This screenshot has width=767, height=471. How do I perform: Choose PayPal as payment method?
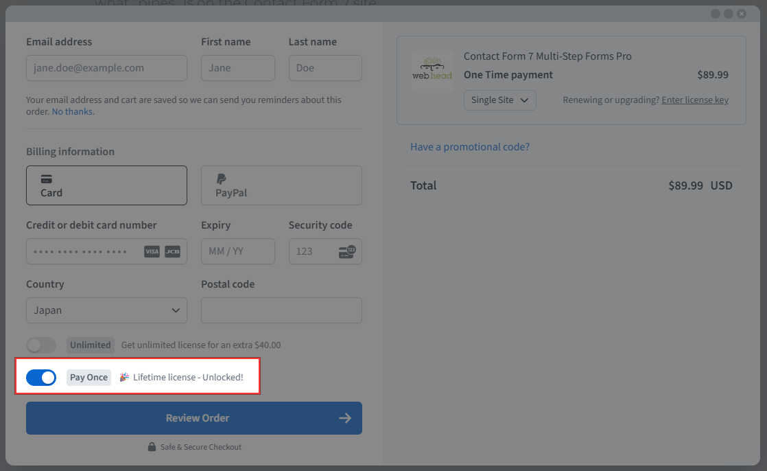(x=281, y=185)
